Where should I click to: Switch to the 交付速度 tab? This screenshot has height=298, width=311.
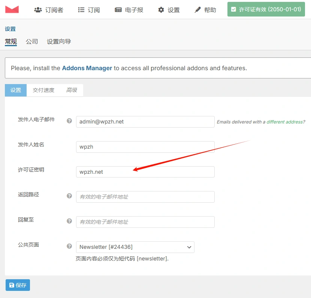tap(43, 90)
